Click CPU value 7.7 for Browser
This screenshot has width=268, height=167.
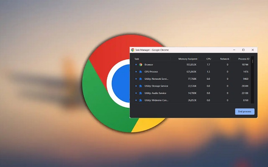(x=209, y=65)
